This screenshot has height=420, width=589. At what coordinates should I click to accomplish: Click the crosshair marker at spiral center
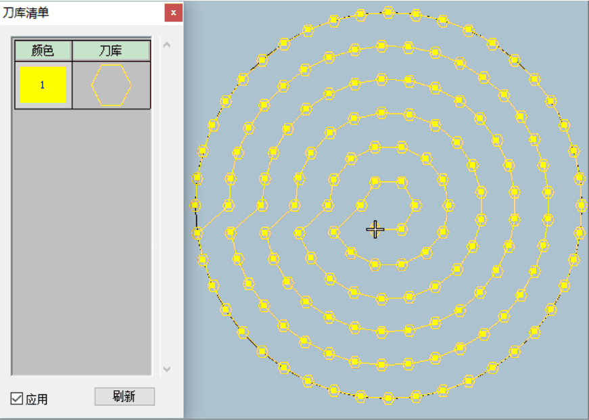[375, 229]
